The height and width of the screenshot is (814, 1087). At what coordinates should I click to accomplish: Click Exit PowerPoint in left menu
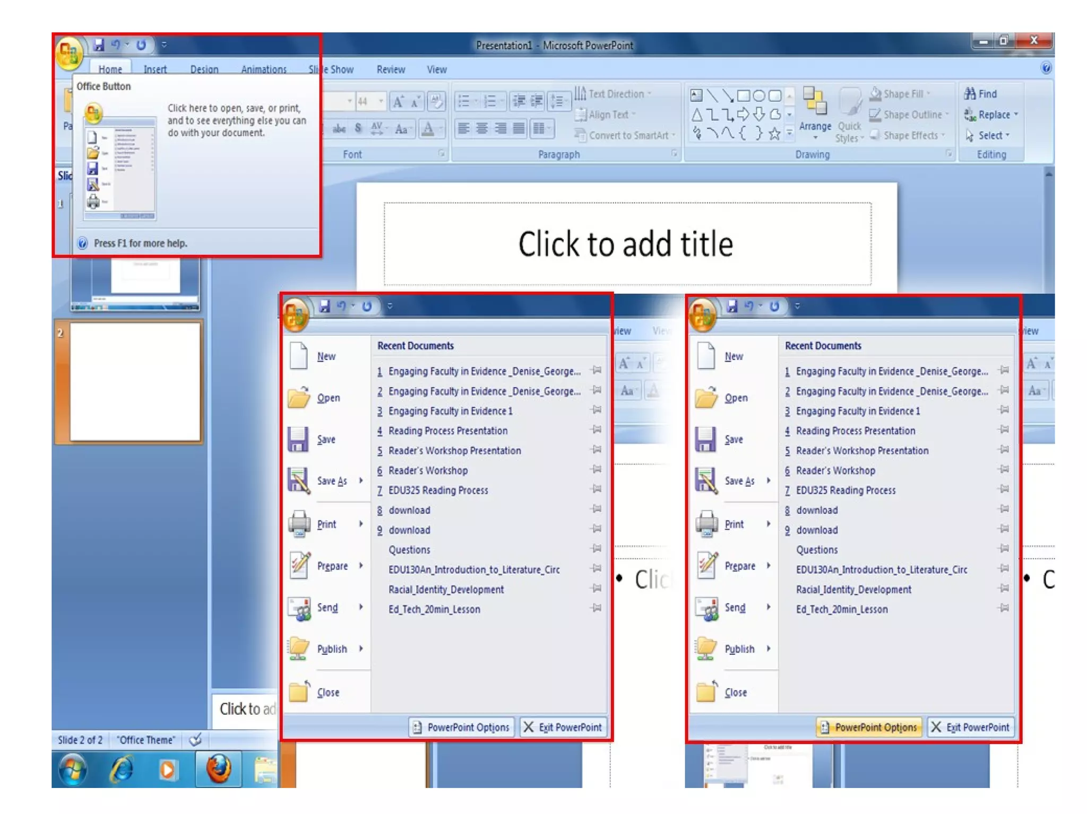[x=564, y=727]
